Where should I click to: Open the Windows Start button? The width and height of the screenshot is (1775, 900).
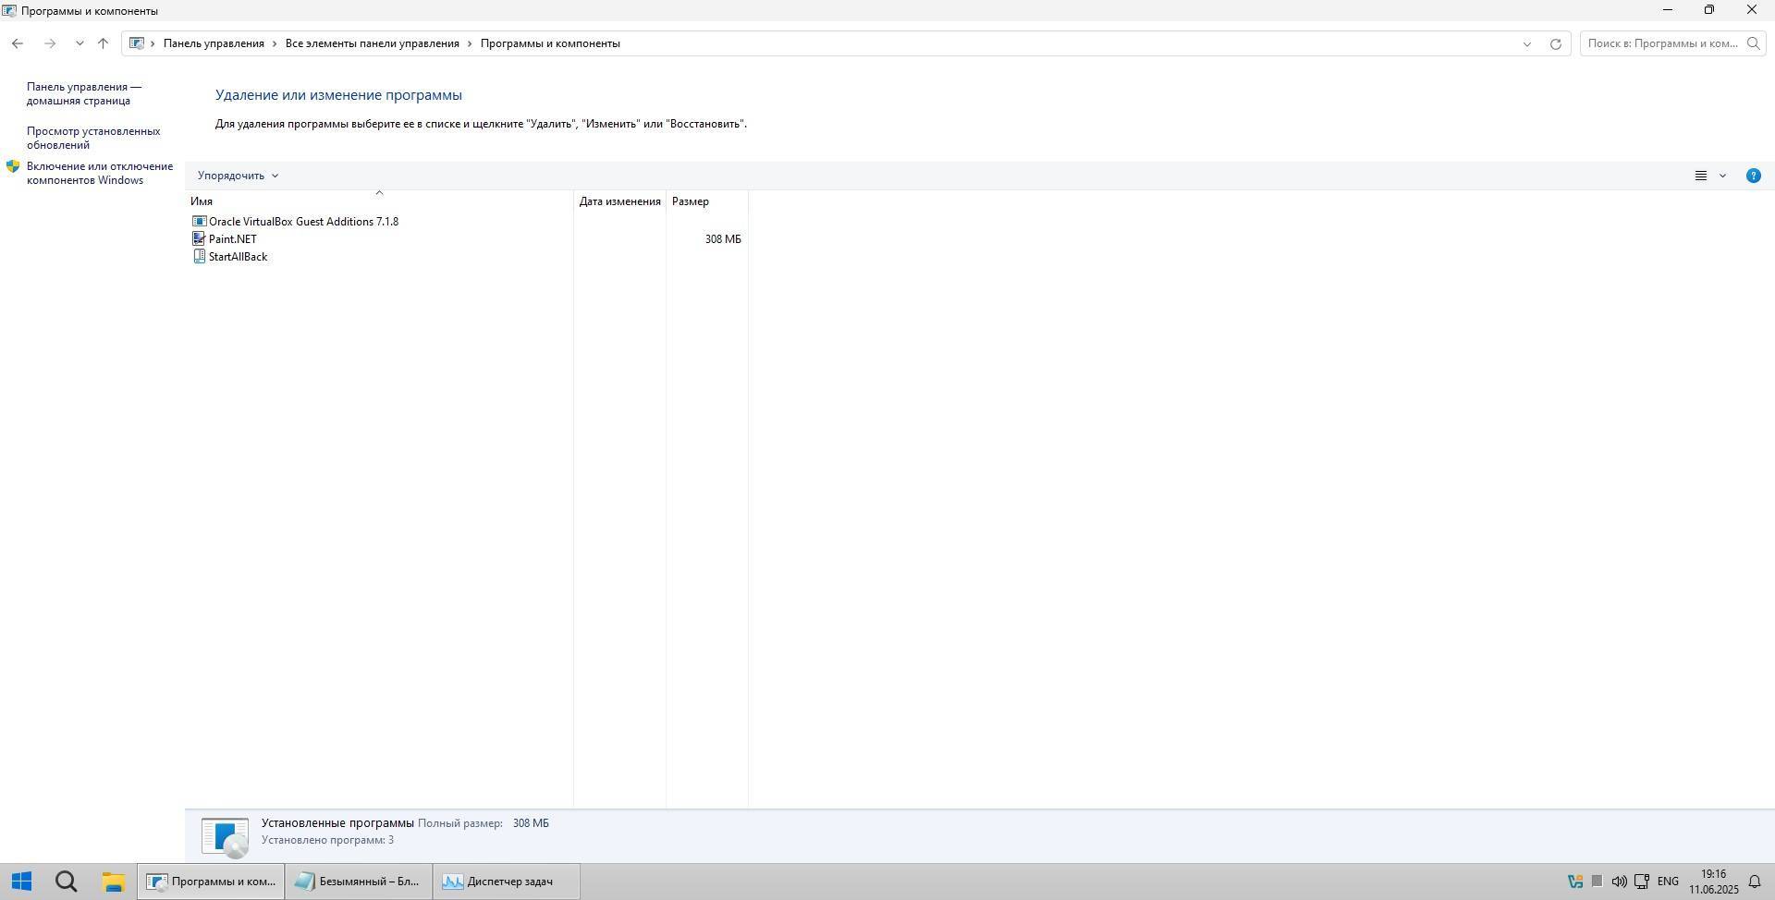click(x=22, y=882)
